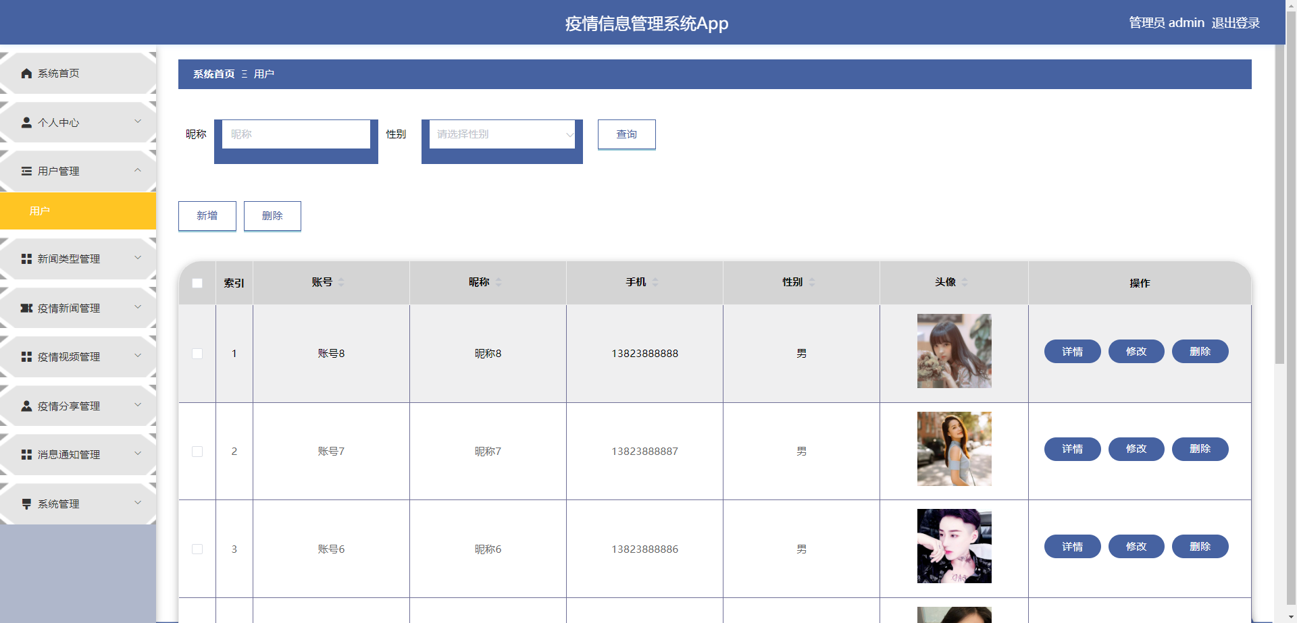Toggle the select-all checkbox in table header
The image size is (1297, 623).
point(197,283)
